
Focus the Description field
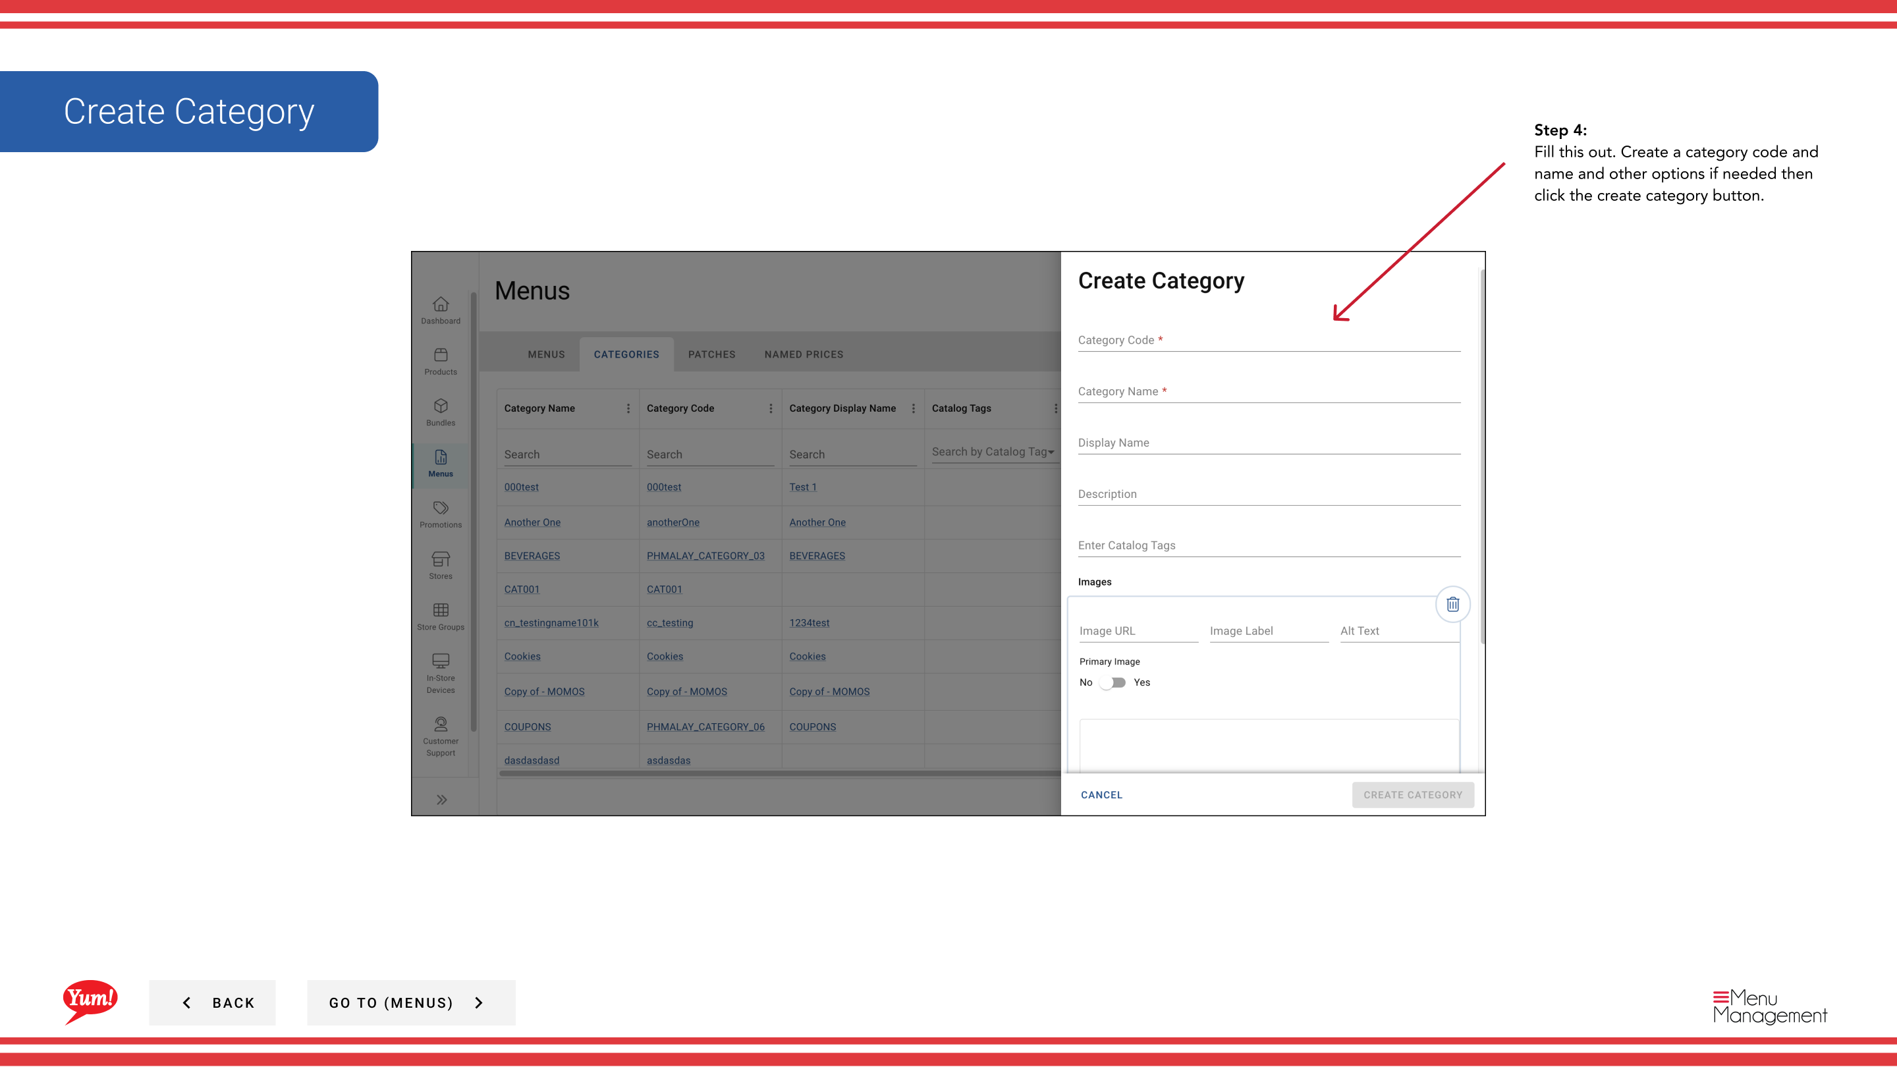(x=1269, y=494)
